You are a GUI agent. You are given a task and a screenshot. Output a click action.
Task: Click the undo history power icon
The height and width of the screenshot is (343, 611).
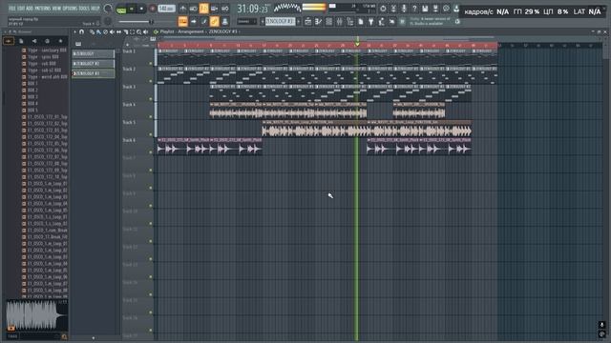[383, 9]
